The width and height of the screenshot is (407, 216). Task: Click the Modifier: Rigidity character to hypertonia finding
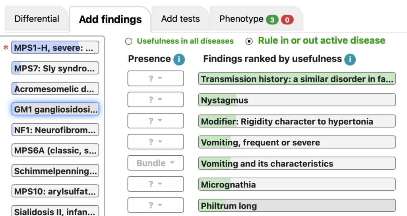click(x=297, y=121)
